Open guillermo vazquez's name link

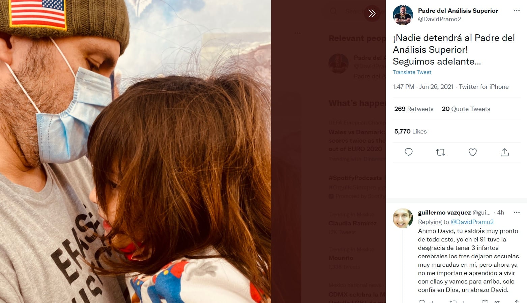[444, 213]
